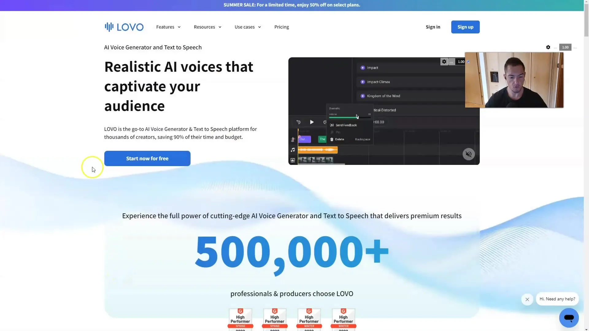This screenshot has height=331, width=589.
Task: Play the Impact-Climax sound preview
Action: (x=363, y=82)
